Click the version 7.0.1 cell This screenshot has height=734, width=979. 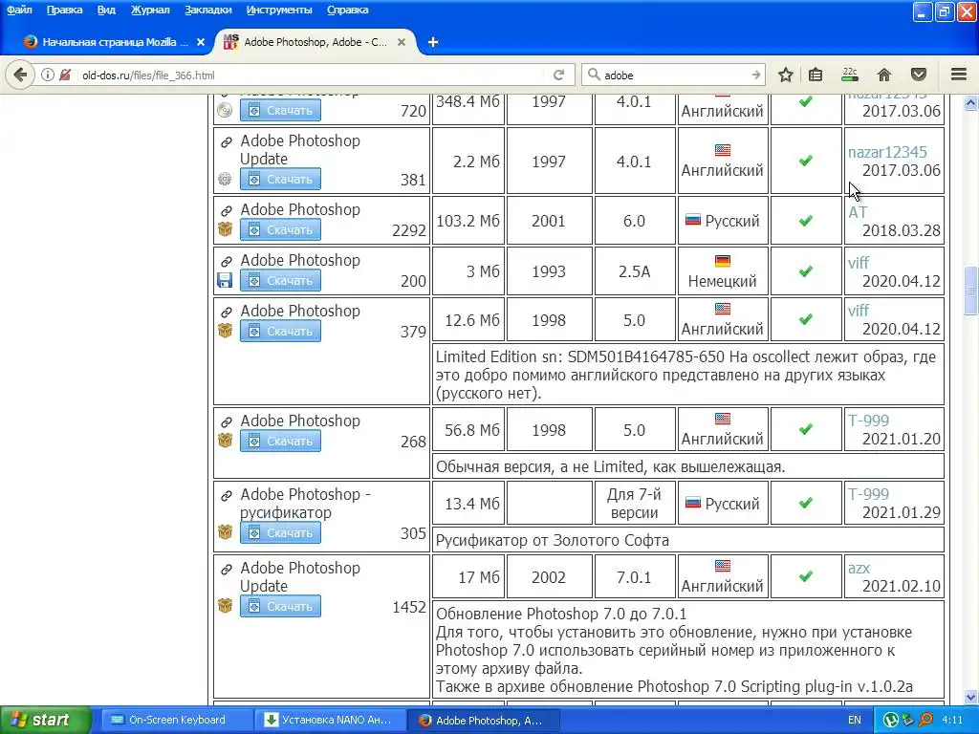634,577
